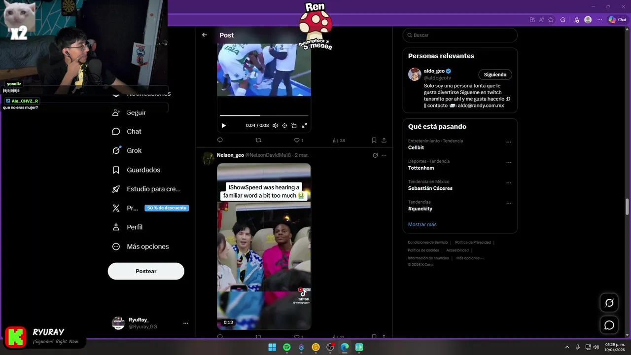
Task: Toggle the Siguiendo button for aldo_geo
Action: [495, 74]
